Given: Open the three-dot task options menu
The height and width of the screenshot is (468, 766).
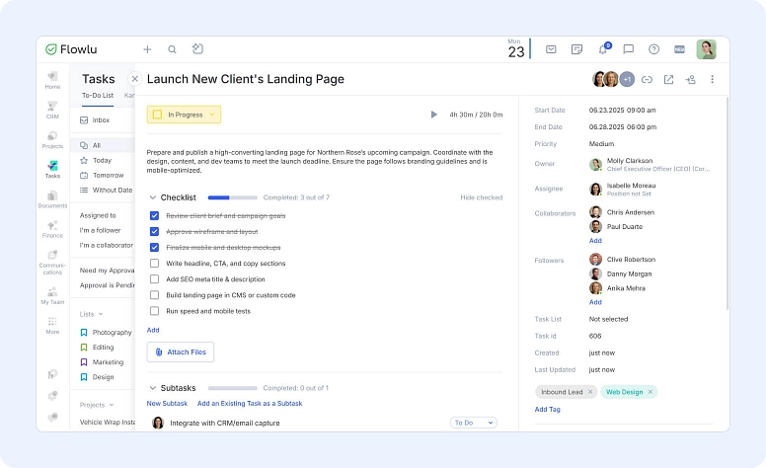Looking at the screenshot, I should pos(712,79).
